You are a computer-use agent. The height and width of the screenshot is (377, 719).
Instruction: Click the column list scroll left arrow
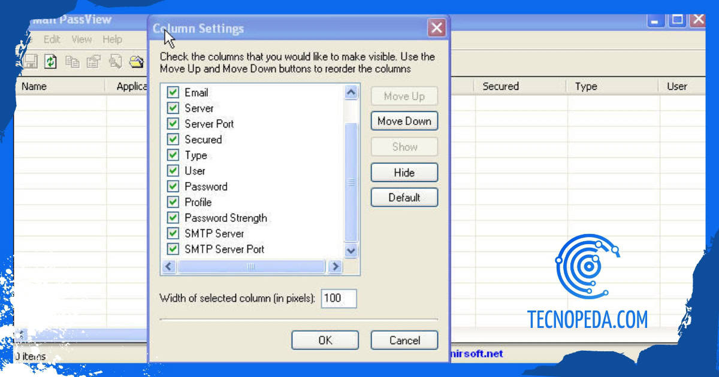point(169,266)
